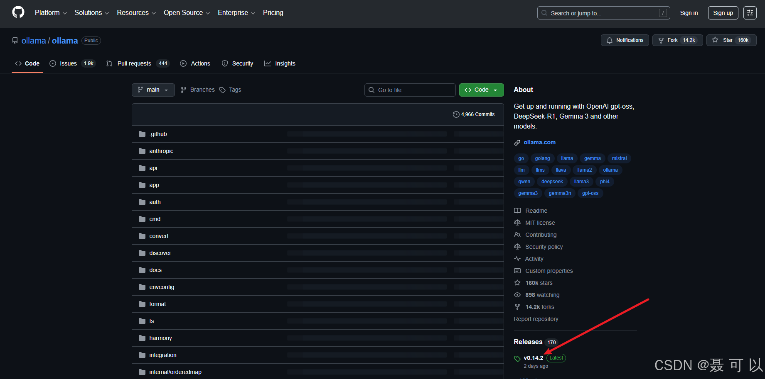Open the Insights tab

pos(280,63)
